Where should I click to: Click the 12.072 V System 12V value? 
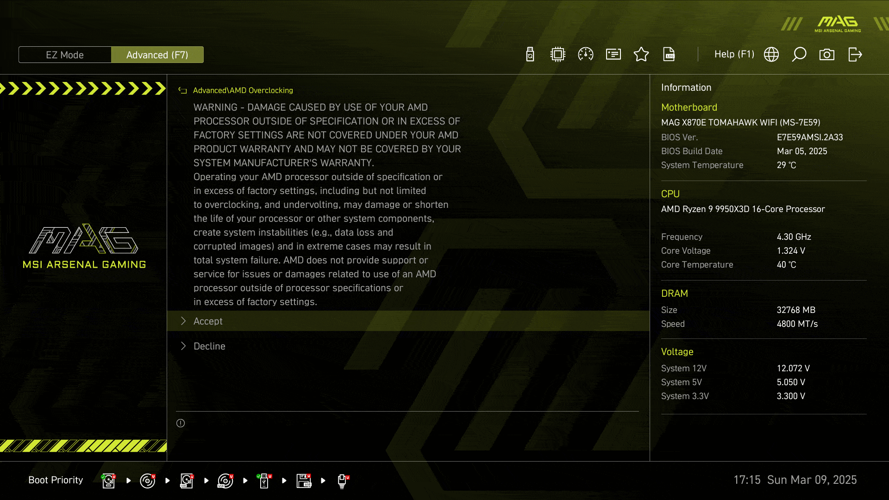point(793,369)
